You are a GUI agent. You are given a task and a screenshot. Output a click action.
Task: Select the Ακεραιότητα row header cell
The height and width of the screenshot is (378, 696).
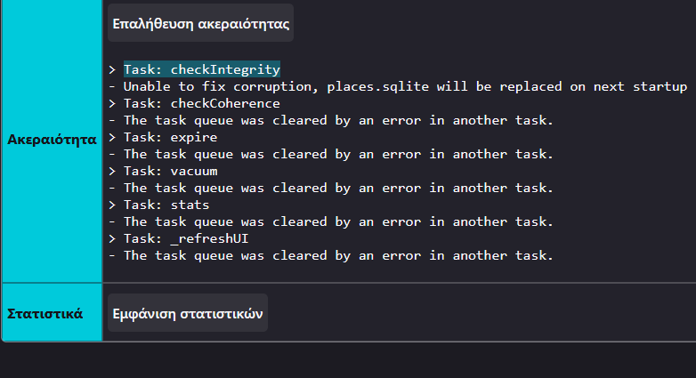tap(52, 140)
